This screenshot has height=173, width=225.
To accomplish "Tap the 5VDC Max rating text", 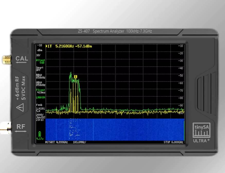I will [x=23, y=88].
